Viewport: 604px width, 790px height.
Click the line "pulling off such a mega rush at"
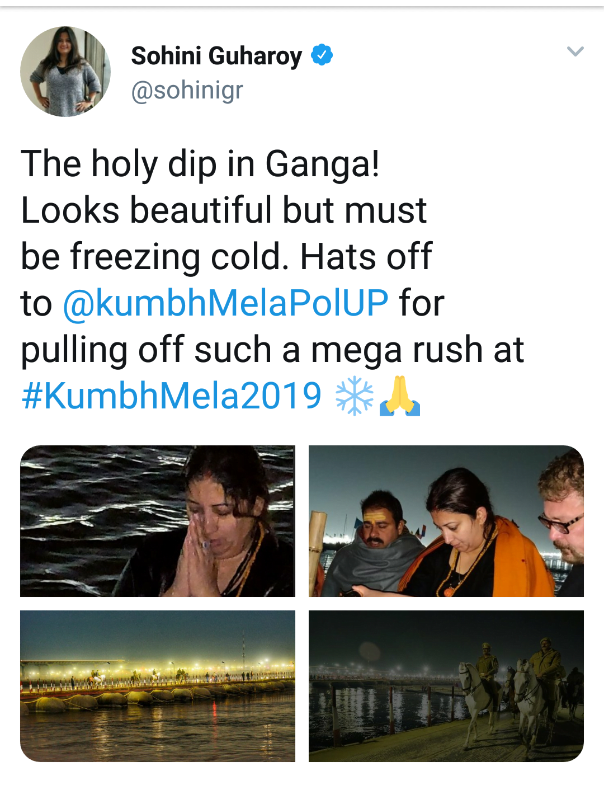pyautogui.click(x=272, y=350)
